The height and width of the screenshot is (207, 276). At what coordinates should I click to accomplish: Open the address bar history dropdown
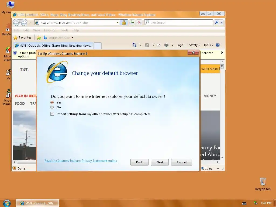(117, 23)
